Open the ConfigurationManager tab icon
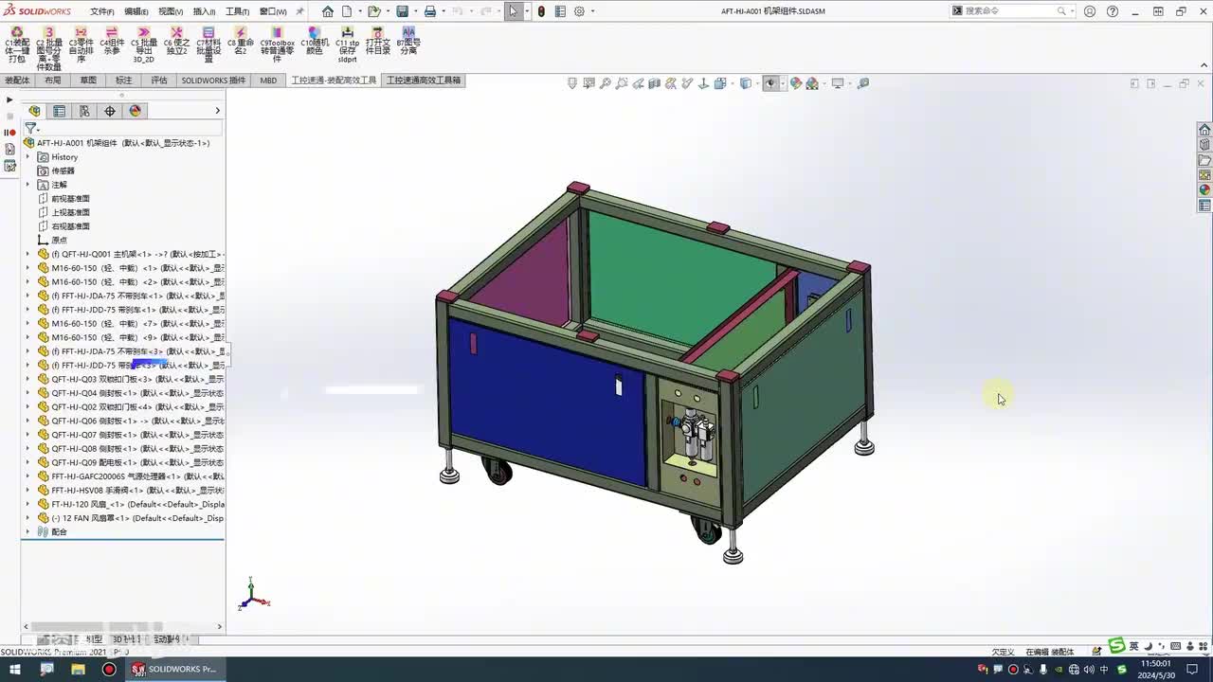 pyautogui.click(x=84, y=111)
